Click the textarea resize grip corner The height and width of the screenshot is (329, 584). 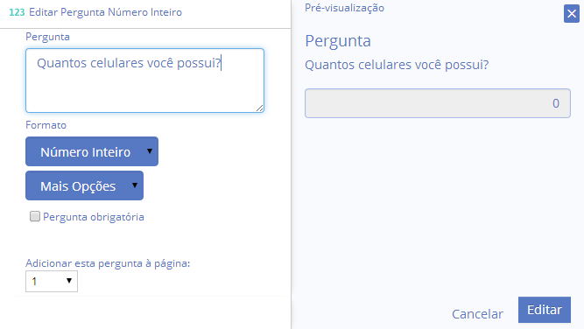(x=259, y=108)
